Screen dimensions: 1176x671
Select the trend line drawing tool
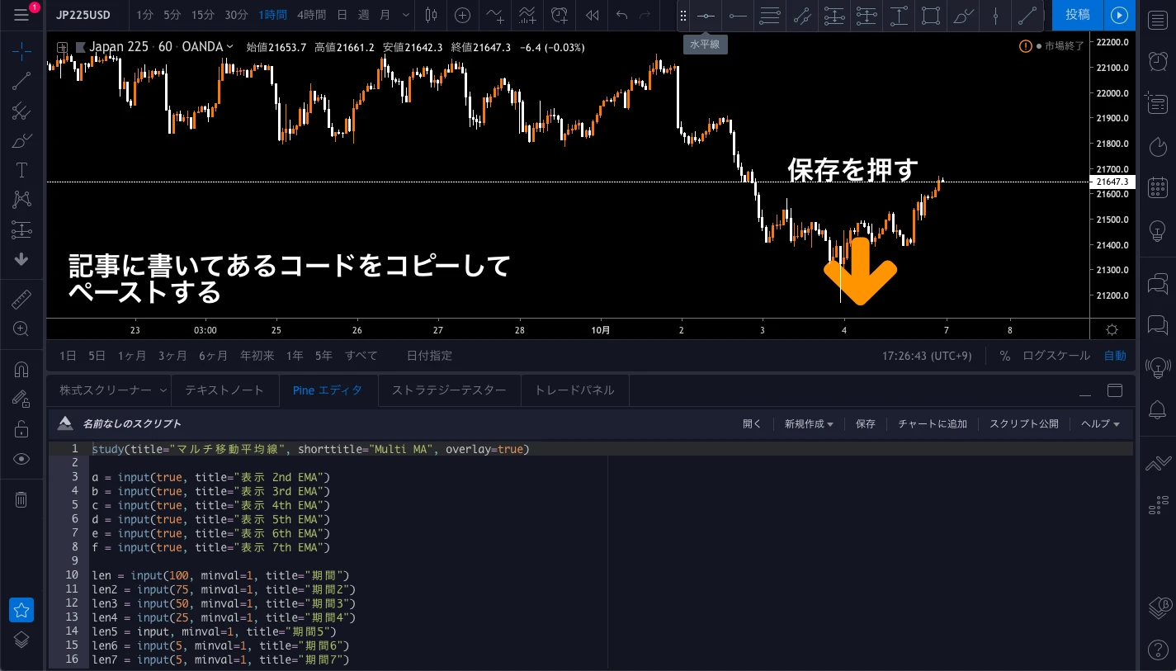(22, 81)
